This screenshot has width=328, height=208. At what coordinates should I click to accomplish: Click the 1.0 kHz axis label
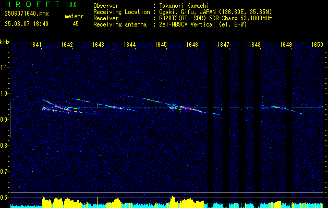(x=4, y=94)
